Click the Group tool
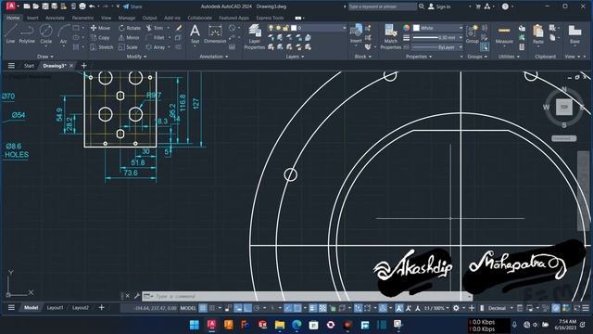The height and width of the screenshot is (334, 593). pyautogui.click(x=472, y=34)
